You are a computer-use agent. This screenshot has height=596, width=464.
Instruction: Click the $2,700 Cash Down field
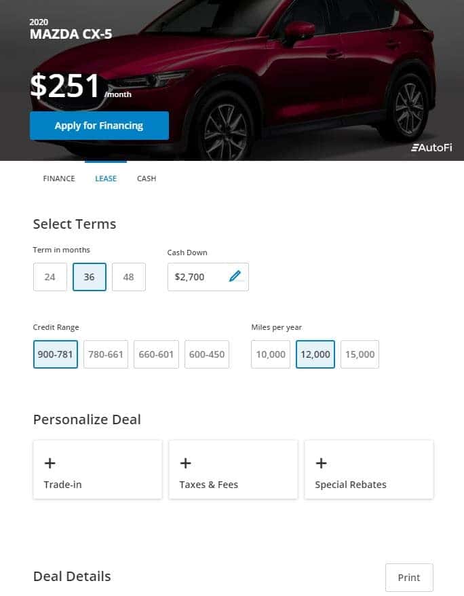click(208, 277)
